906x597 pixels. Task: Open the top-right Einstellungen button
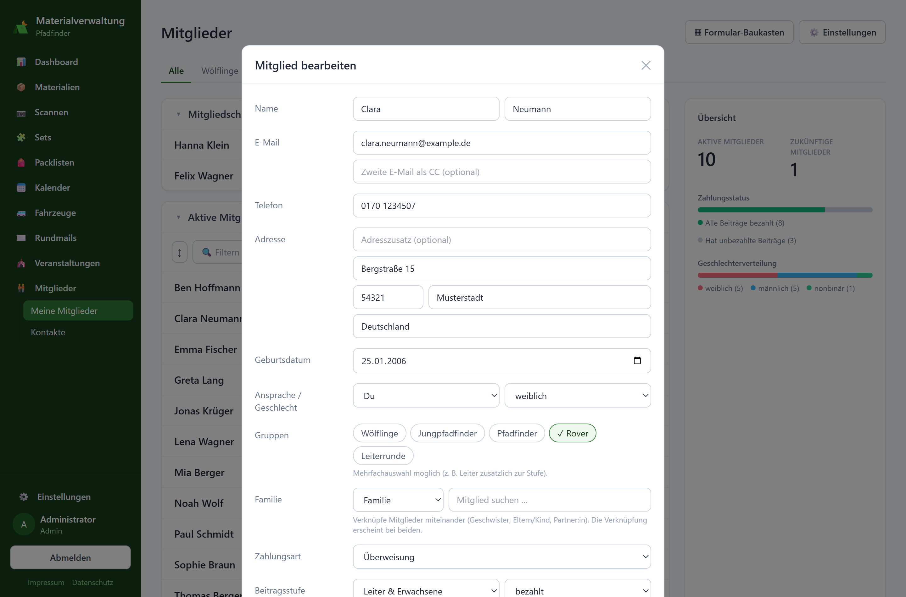[842, 32]
